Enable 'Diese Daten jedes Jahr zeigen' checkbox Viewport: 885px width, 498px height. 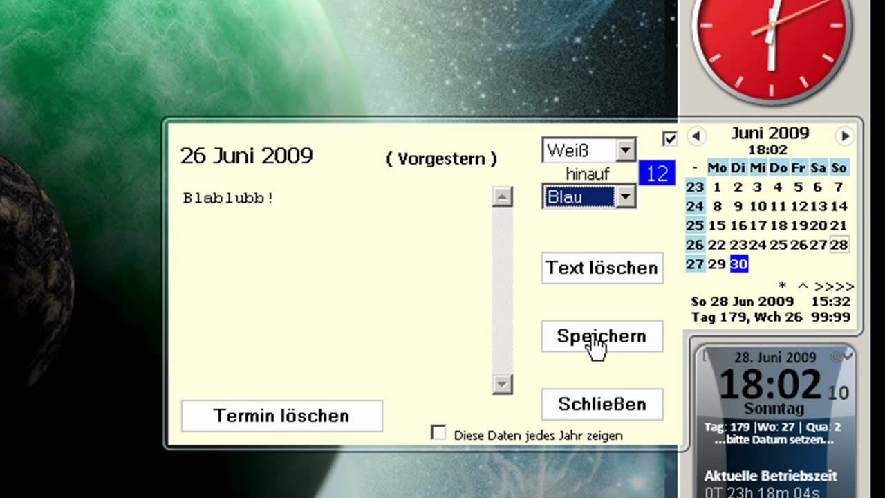point(438,433)
